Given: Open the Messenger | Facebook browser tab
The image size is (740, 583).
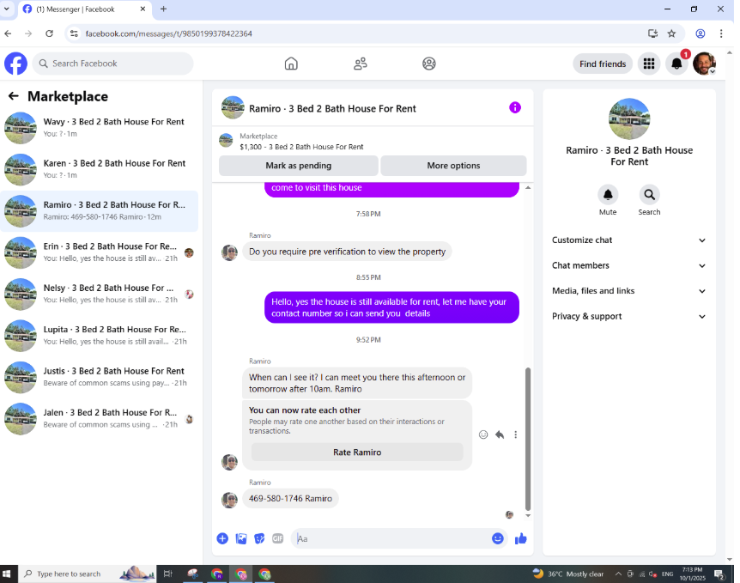Looking at the screenshot, I should 85,9.
